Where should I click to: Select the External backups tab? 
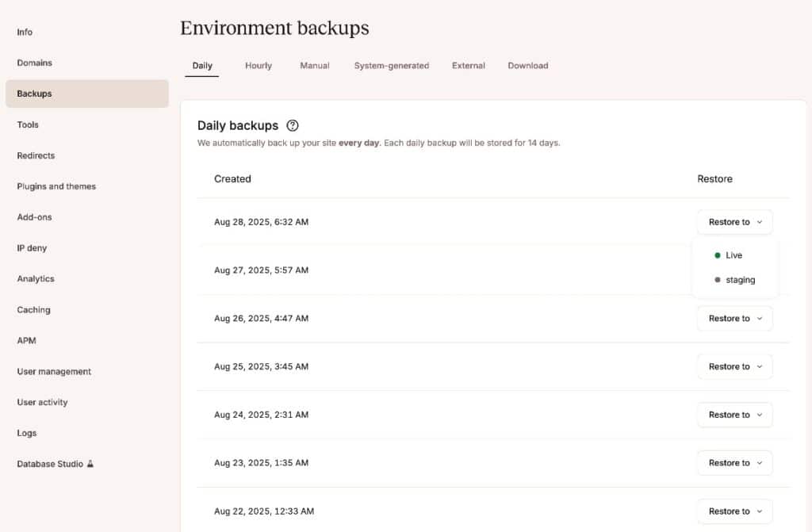tap(468, 66)
